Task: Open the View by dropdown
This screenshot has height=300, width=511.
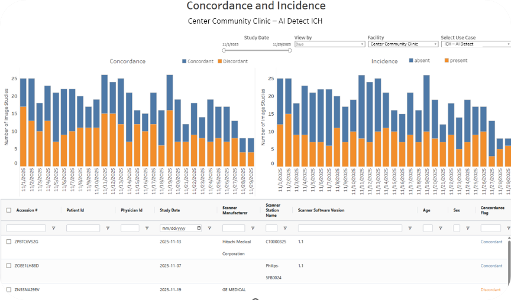Action: 329,44
